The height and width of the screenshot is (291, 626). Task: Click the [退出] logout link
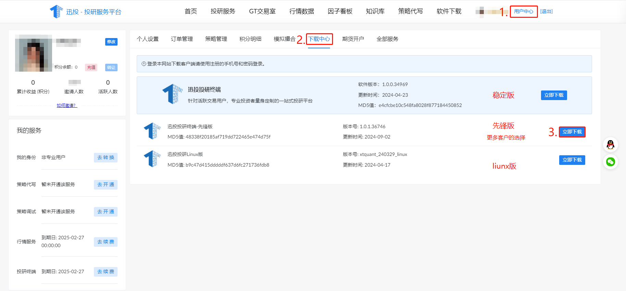pos(547,11)
